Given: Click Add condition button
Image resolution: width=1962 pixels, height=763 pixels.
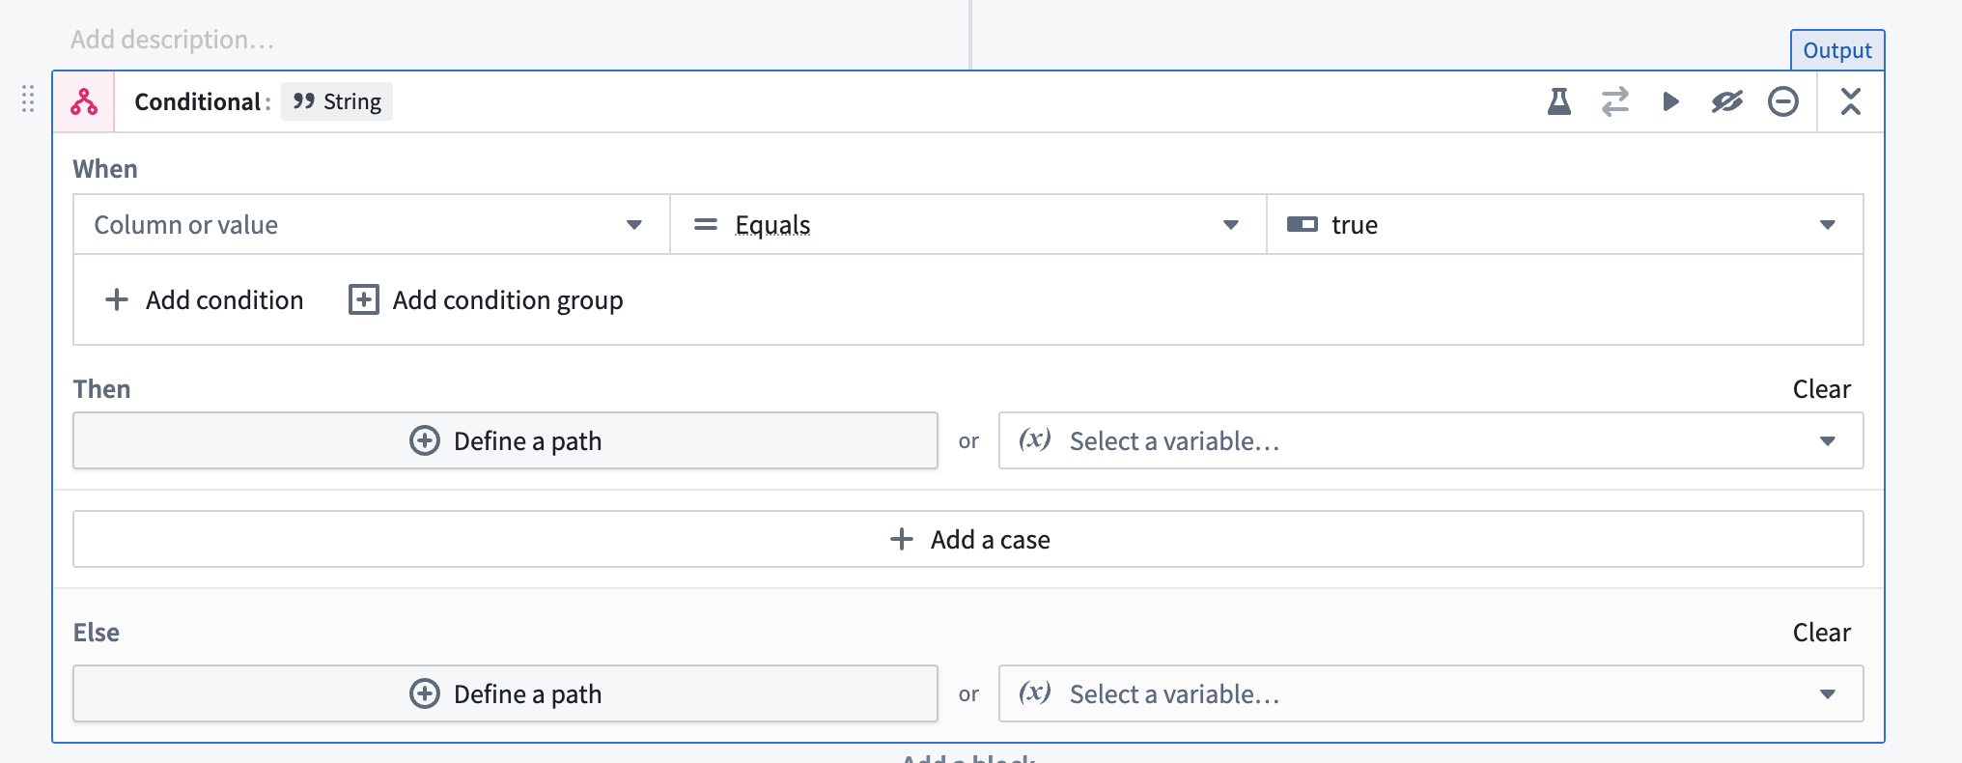Looking at the screenshot, I should point(204,300).
